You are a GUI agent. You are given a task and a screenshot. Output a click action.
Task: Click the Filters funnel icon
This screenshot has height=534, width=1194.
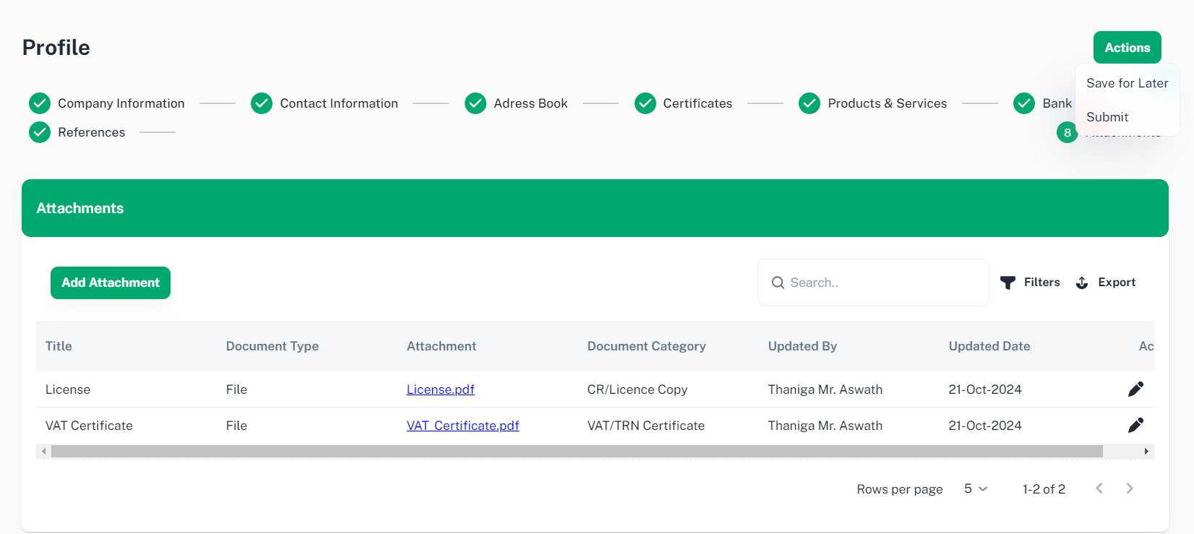(1008, 283)
